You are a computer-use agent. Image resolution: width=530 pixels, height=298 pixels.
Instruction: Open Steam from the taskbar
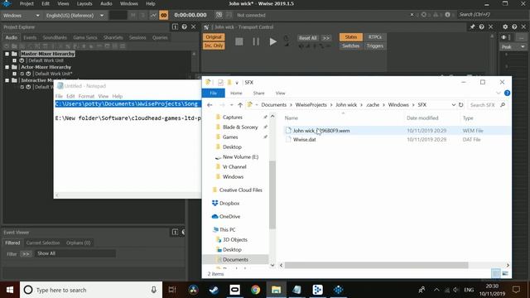pyautogui.click(x=214, y=290)
